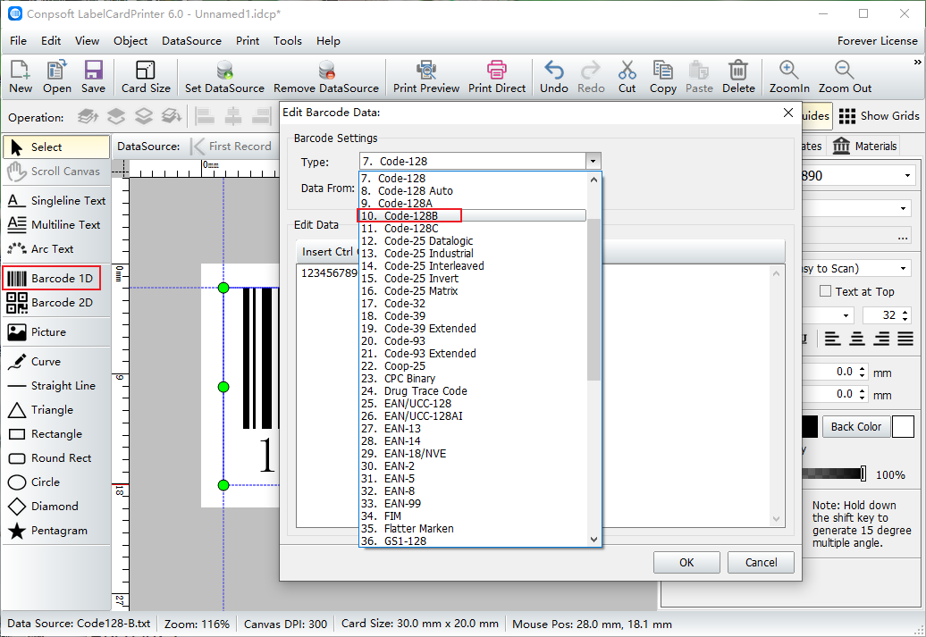Delete the selected object
926x637 pixels.
[738, 77]
